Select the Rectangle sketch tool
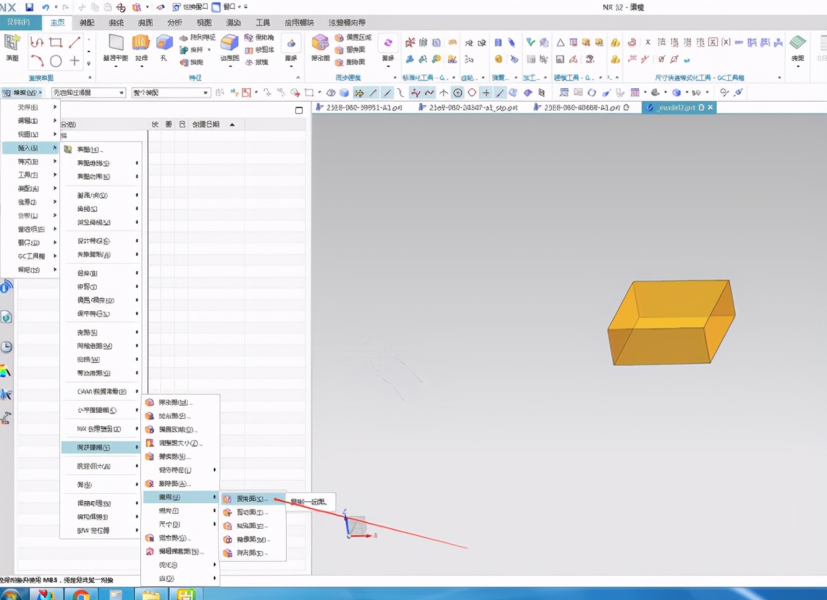 pos(55,43)
